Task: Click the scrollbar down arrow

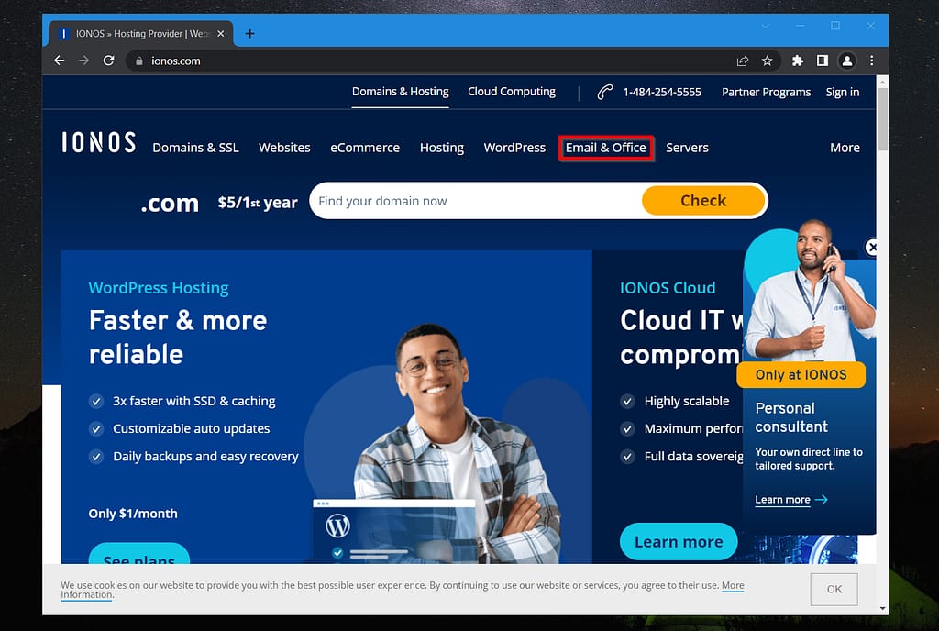Action: point(882,608)
